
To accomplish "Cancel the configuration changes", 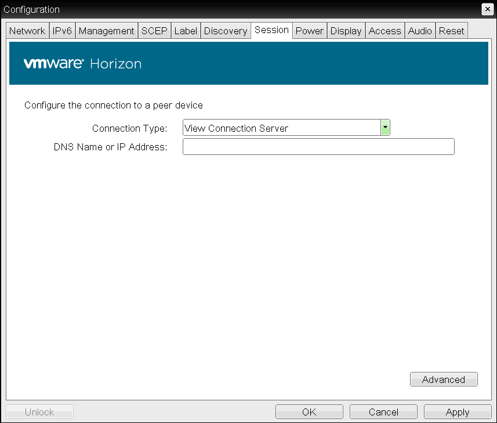I will [383, 412].
